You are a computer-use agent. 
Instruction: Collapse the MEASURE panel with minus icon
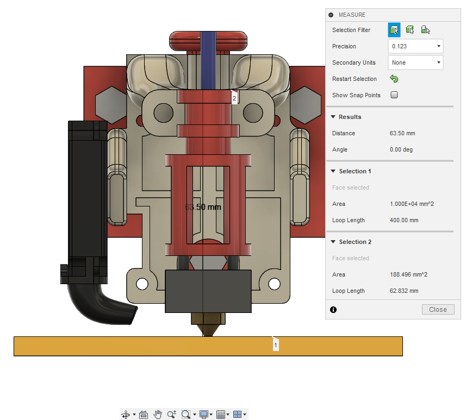[331, 15]
